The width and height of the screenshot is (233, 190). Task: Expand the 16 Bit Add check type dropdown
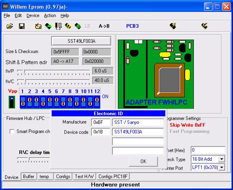[222, 159]
